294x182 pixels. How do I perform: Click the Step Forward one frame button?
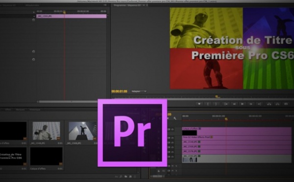tap(251, 104)
